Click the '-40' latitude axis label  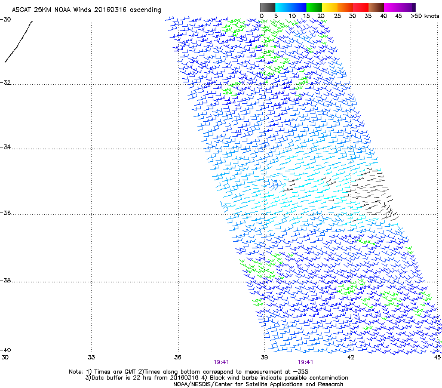point(5,350)
